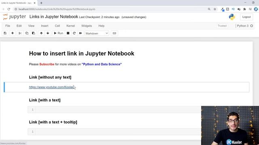This screenshot has height=145, width=259.
Task: Click the Link [with a text] heading
Action: (45, 100)
